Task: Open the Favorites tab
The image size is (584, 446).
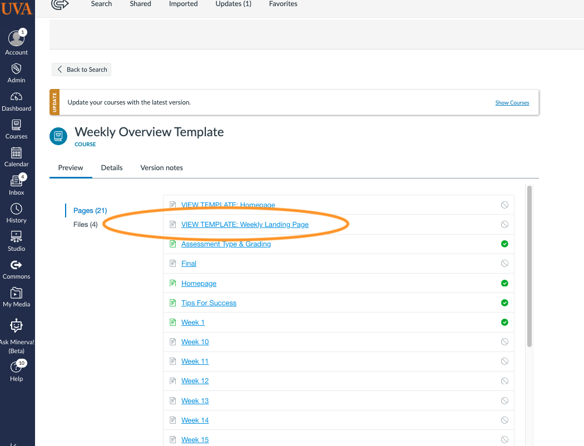Action: 283,4
